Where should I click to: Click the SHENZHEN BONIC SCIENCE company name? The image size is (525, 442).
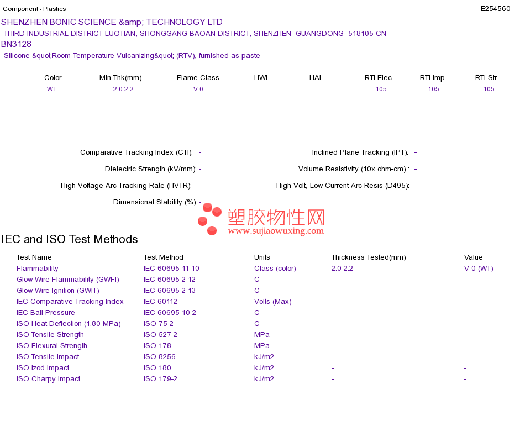pyautogui.click(x=112, y=22)
